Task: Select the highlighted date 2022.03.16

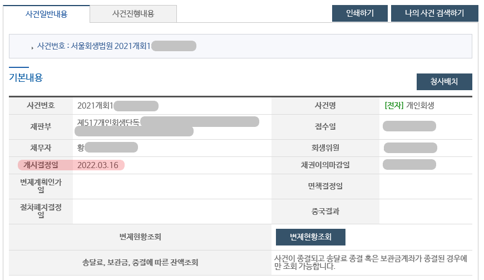Action: click(97, 165)
